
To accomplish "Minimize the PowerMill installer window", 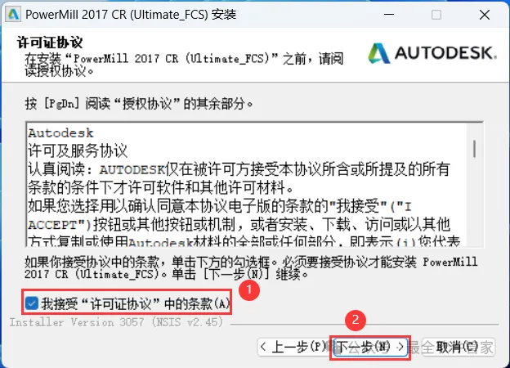I will pos(389,15).
